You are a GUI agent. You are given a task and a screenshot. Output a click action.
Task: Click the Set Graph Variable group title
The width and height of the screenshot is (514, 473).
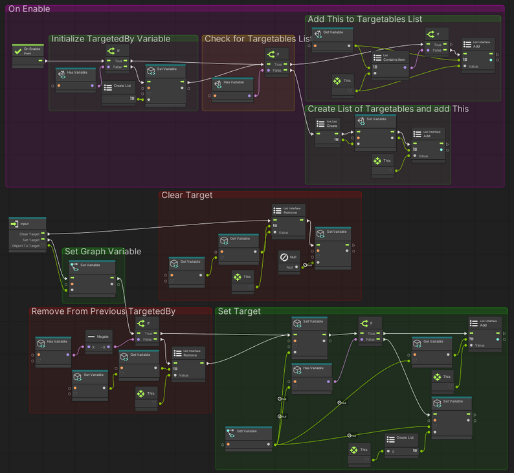[x=103, y=251]
